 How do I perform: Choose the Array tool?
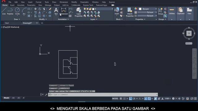[x=44, y=16]
